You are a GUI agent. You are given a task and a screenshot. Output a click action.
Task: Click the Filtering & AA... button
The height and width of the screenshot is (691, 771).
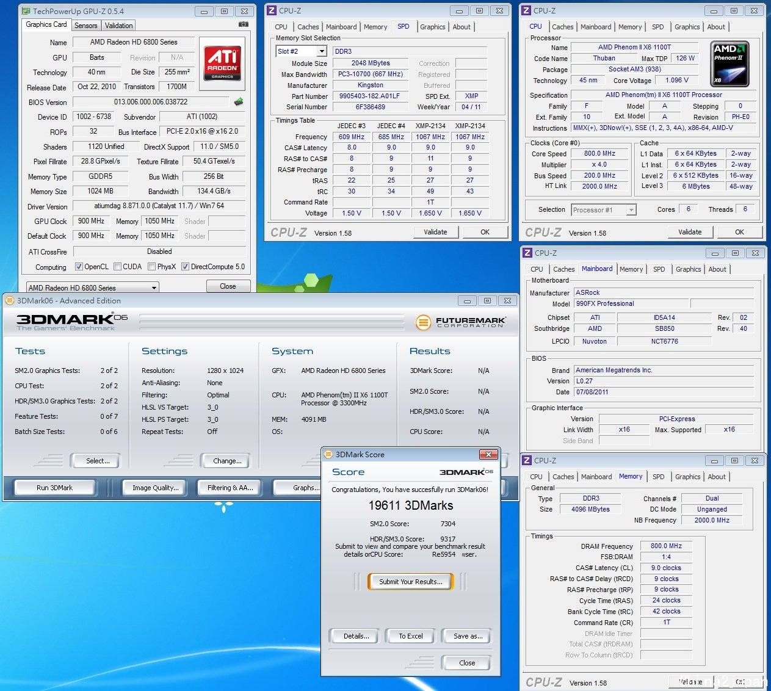tap(230, 488)
